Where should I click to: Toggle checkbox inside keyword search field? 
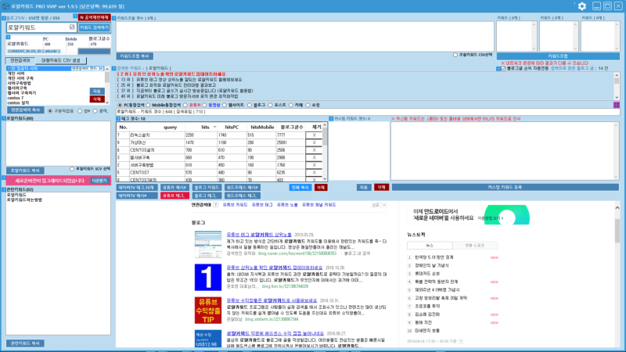click(72, 27)
